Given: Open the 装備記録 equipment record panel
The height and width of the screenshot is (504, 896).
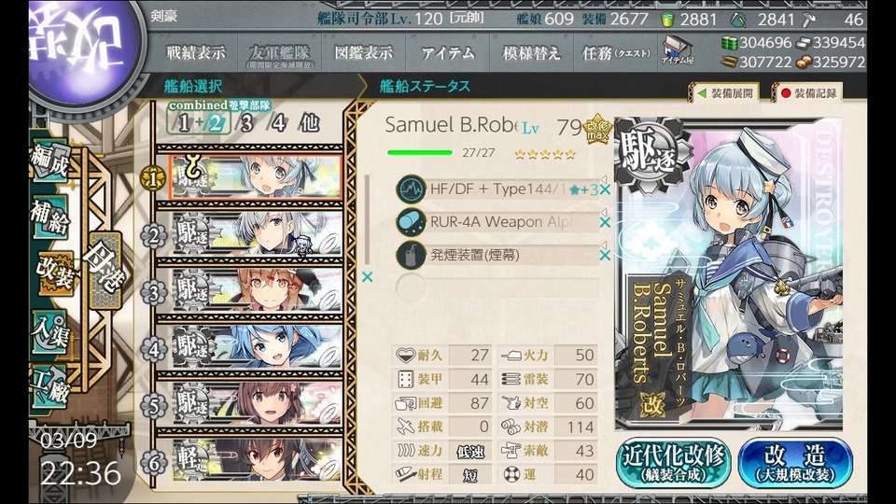Looking at the screenshot, I should tap(808, 93).
